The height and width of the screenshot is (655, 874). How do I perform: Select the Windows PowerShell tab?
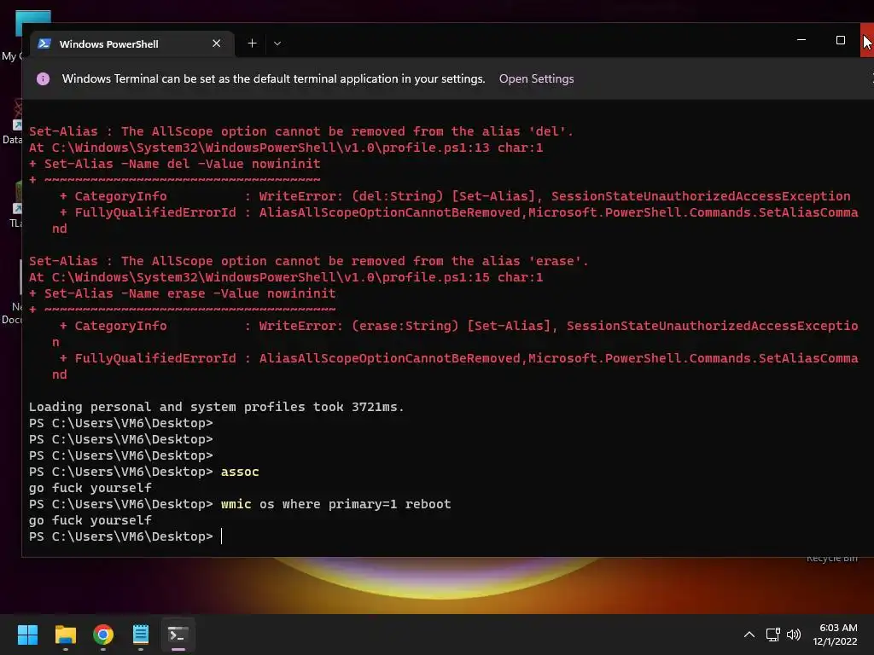[x=132, y=43]
